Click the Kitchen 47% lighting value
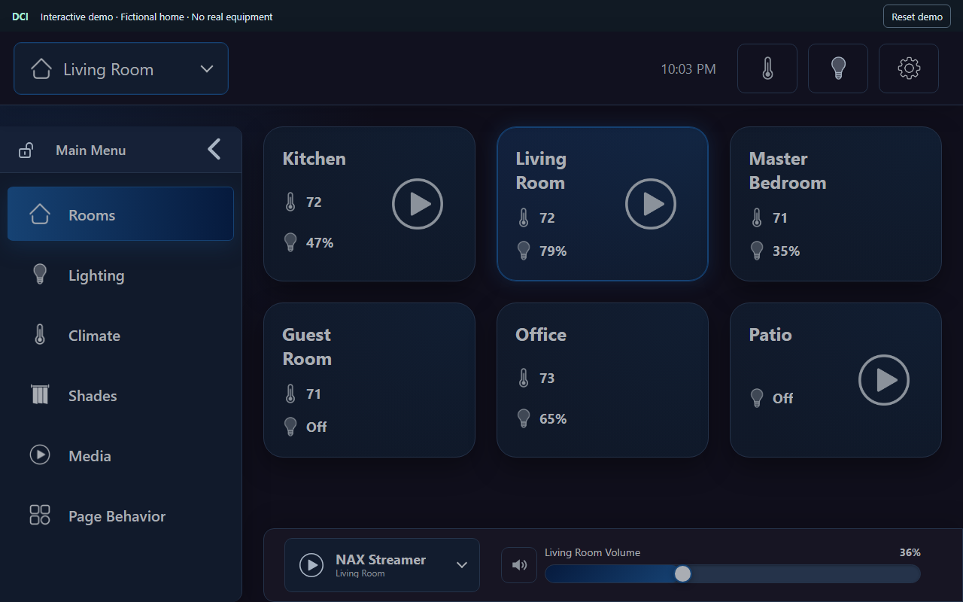Viewport: 963px width, 602px height. 320,242
